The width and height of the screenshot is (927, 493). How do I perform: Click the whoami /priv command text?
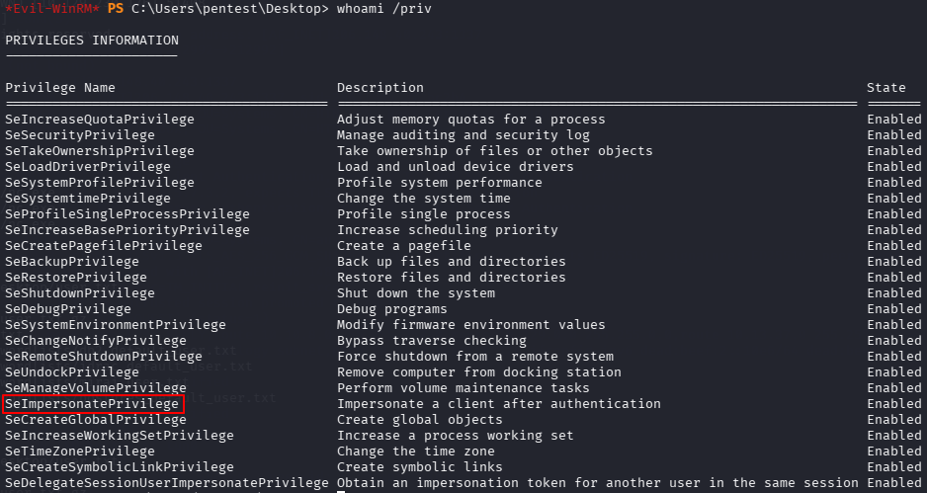pyautogui.click(x=383, y=9)
